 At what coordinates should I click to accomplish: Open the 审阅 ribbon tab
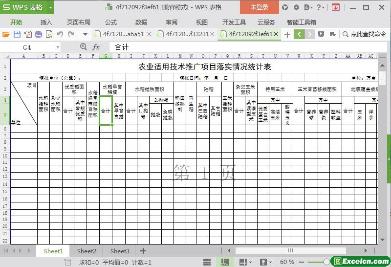click(172, 22)
